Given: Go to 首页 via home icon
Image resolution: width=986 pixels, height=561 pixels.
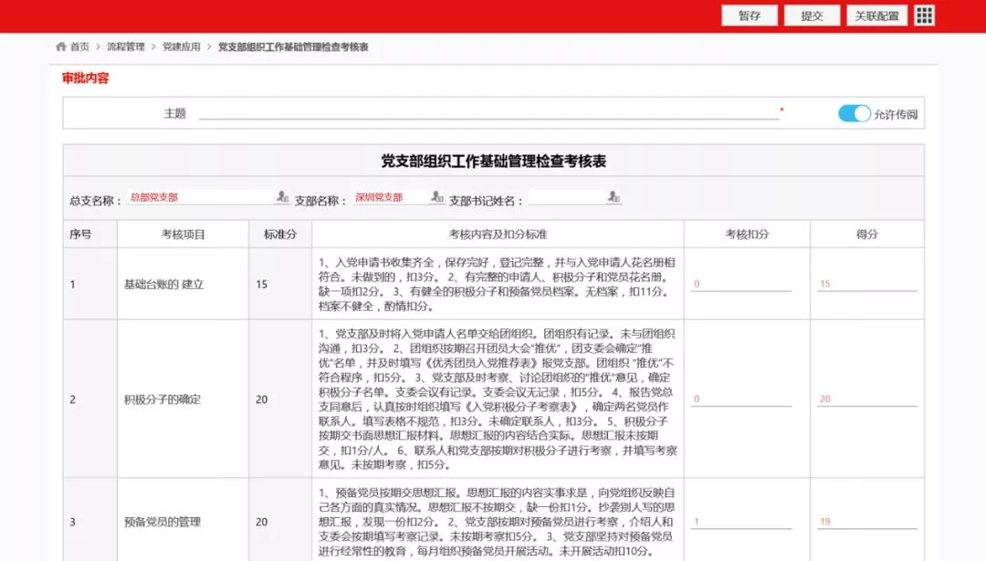Looking at the screenshot, I should point(61,47).
